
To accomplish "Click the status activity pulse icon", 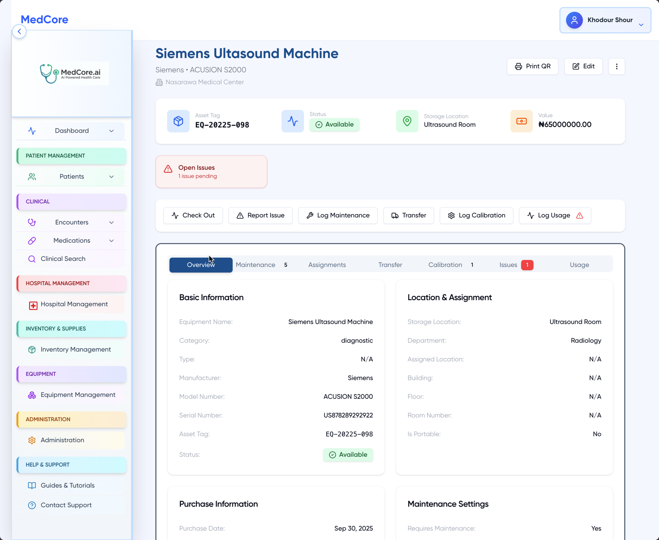I will click(x=292, y=121).
